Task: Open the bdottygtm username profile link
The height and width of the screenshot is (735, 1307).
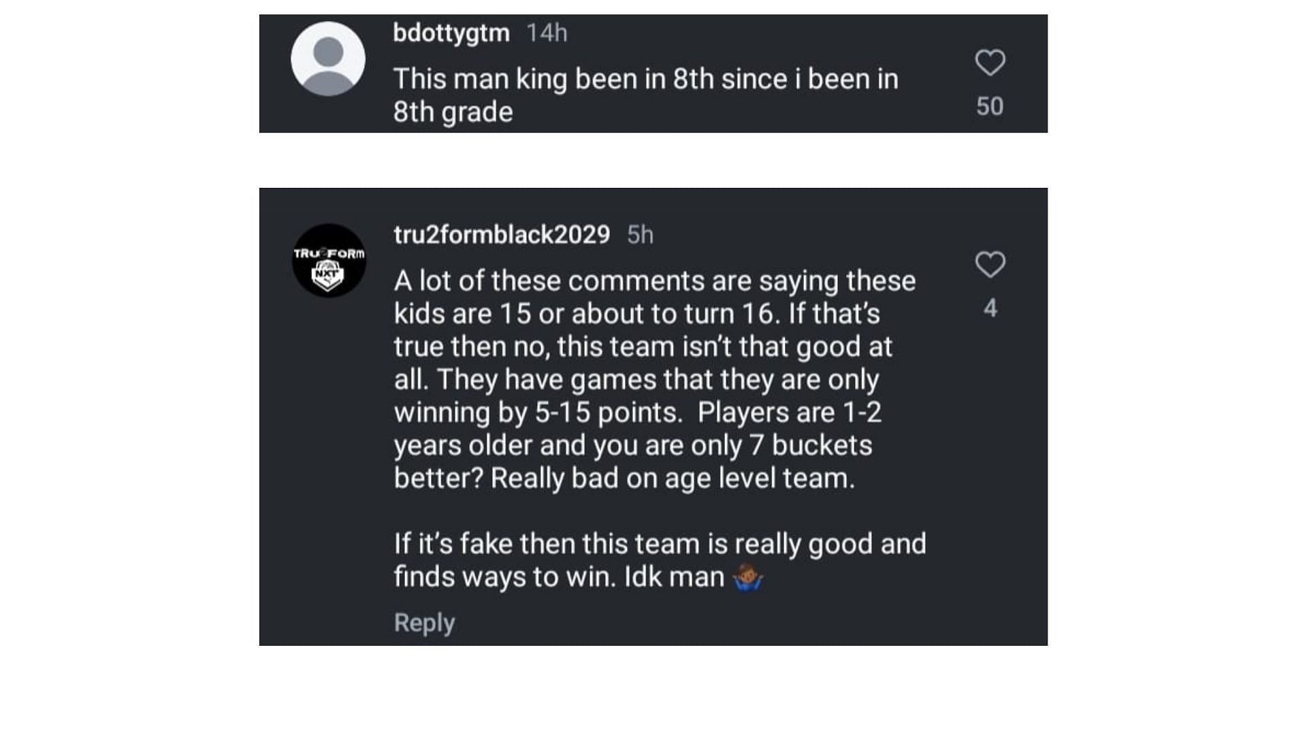Action: [451, 33]
